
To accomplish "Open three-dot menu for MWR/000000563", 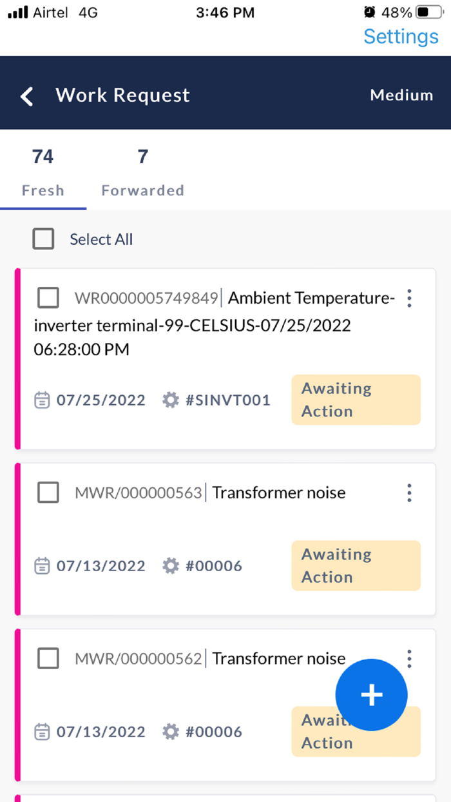I will (409, 493).
